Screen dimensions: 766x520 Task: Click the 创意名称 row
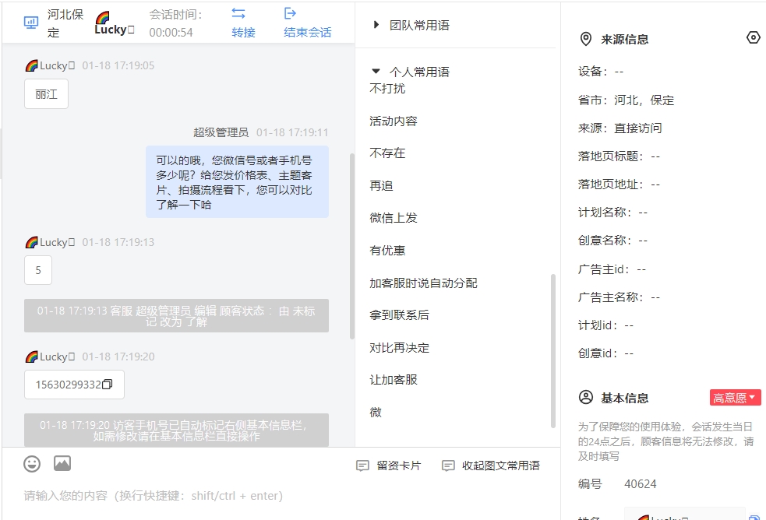(x=612, y=241)
